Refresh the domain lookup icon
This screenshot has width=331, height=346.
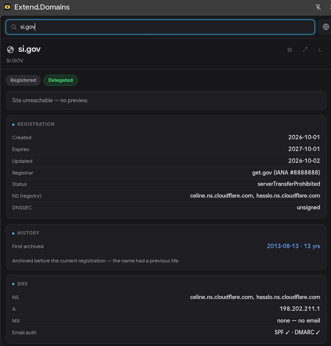click(x=320, y=50)
